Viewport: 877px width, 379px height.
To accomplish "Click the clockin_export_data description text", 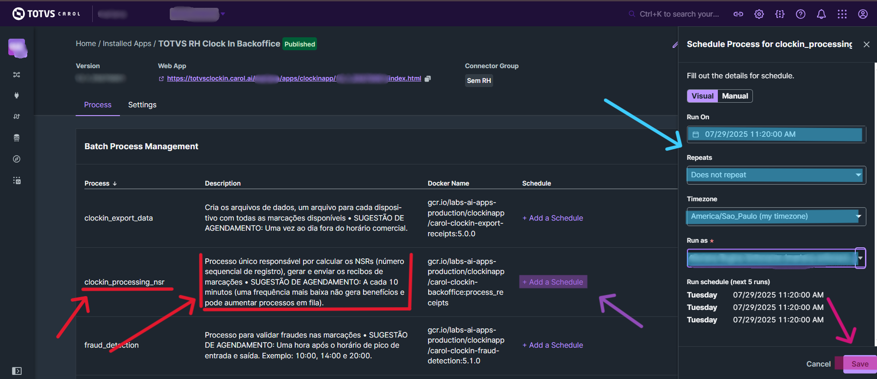I will click(x=306, y=218).
